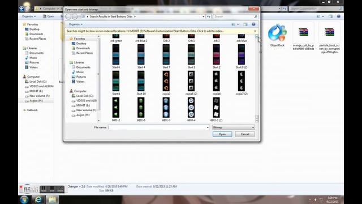Open the Organize menu in Explorer window
Image resolution: width=362 pixels, height=204 pixels.
coord(29,16)
